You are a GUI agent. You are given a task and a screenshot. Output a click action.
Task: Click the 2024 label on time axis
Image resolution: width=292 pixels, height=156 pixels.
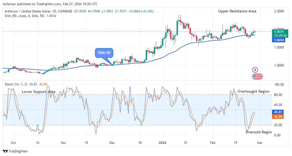(162, 143)
